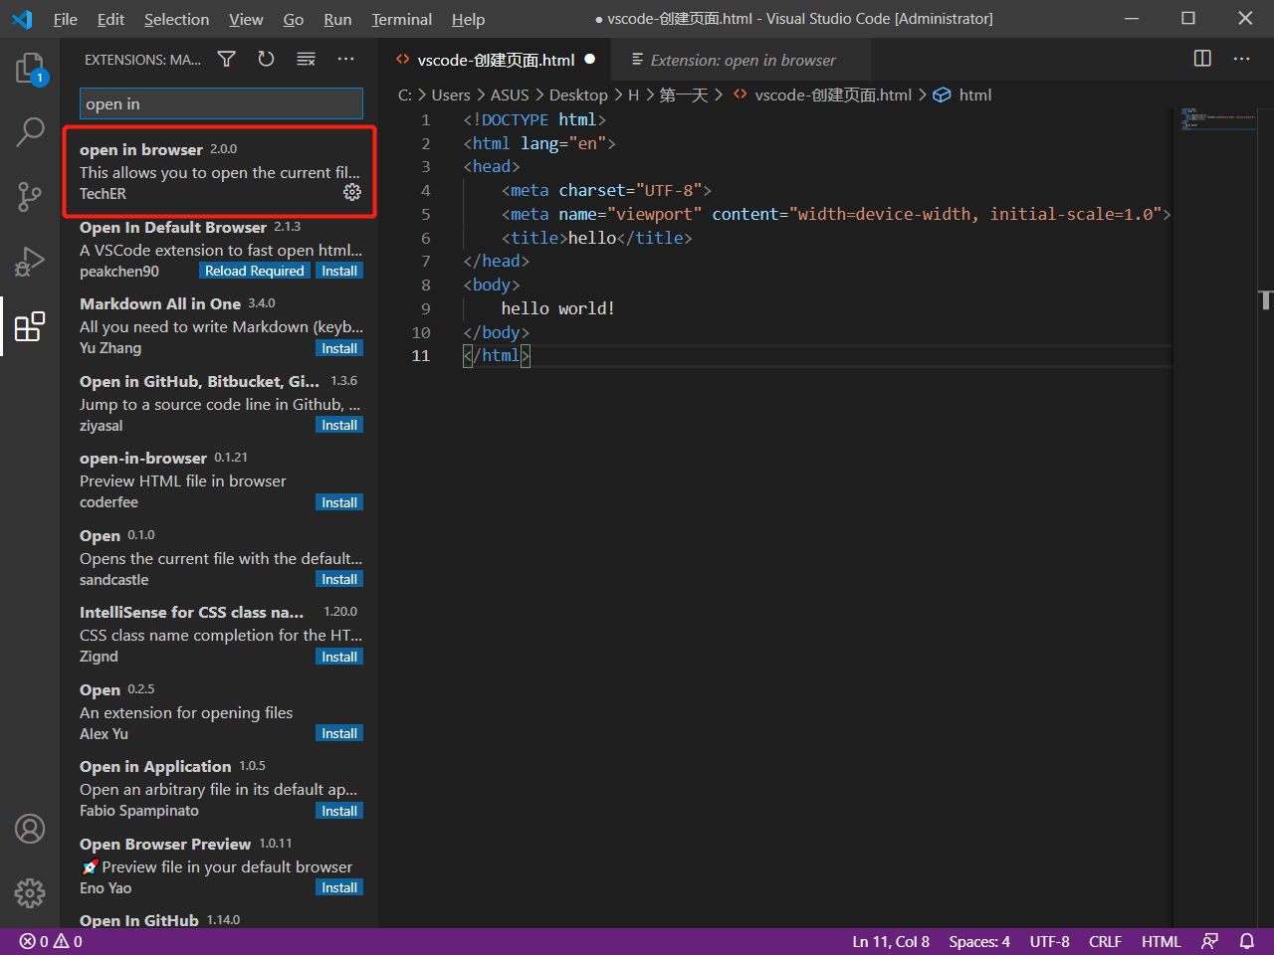Open the Explorer view in the activity bar
Viewport: 1274px width, 955px height.
30,66
